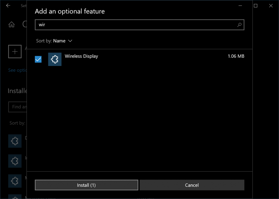Screen dimensions: 279x199
Task: Select the Wireless Display feature name
Action: [81, 56]
